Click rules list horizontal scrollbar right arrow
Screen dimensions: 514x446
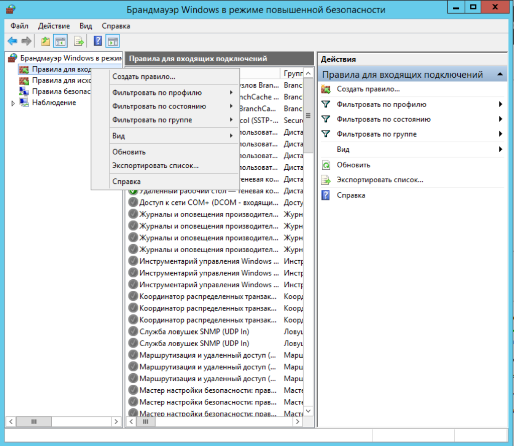tap(297, 421)
